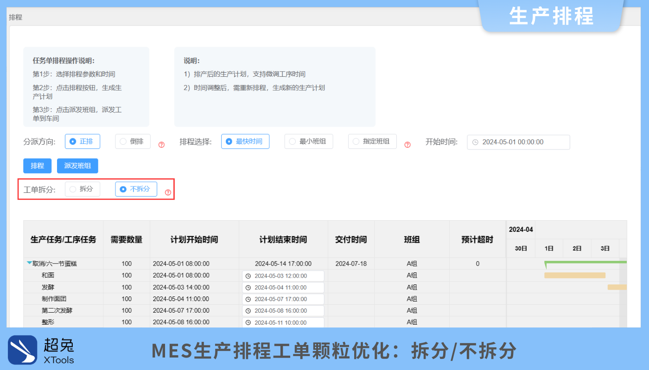Click the 预计超时 column header
649x370 pixels.
point(477,240)
